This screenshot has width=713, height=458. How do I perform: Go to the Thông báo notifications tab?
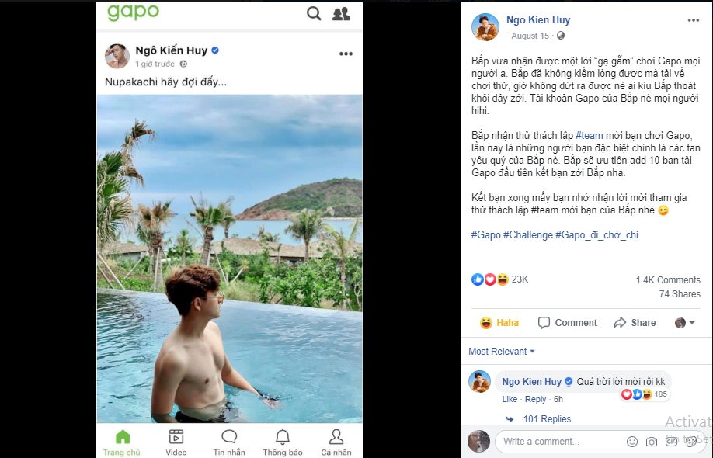coord(283,442)
